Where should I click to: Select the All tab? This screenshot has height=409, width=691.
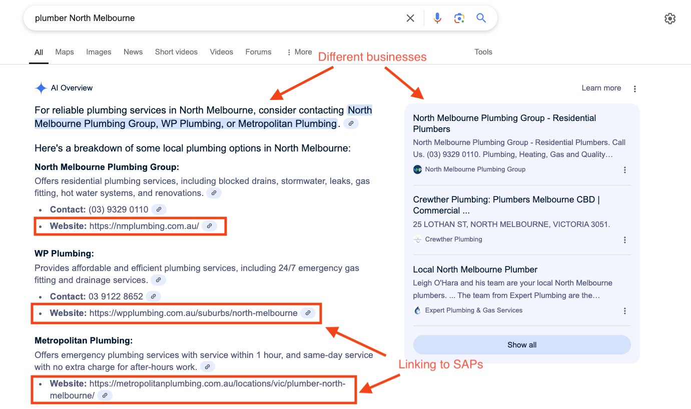tap(39, 52)
